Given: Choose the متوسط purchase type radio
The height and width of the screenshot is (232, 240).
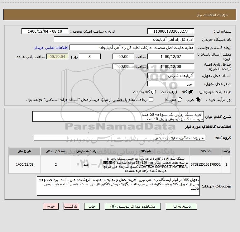Looking at the screenshot, I should [x=180, y=100].
